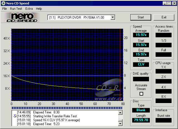Click the red end marker line on graph

point(120,65)
